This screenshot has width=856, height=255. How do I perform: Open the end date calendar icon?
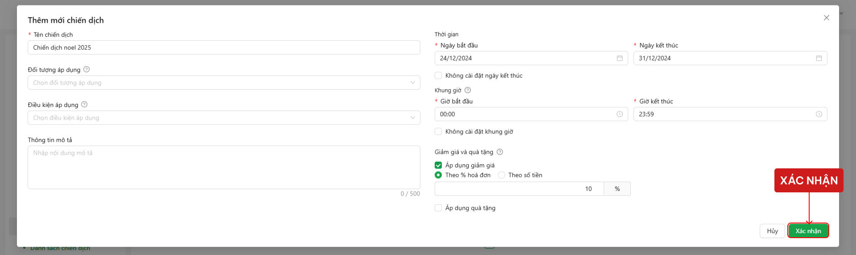[819, 58]
